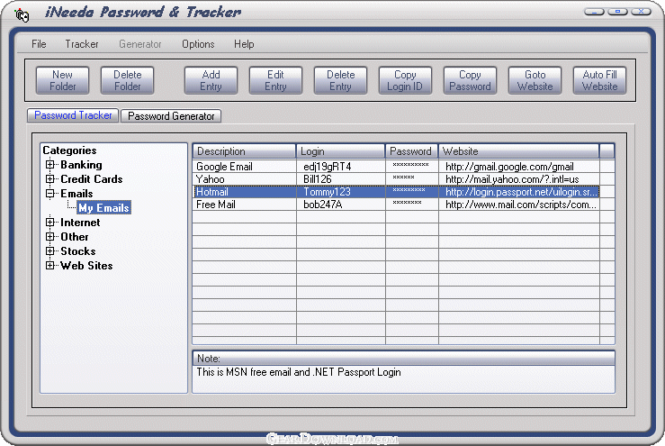Click the Add Entry button
Viewport: 665px width, 446px height.
[x=211, y=80]
